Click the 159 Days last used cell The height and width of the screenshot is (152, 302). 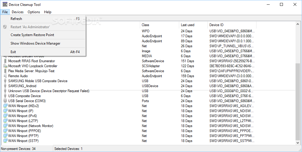tap(187, 76)
